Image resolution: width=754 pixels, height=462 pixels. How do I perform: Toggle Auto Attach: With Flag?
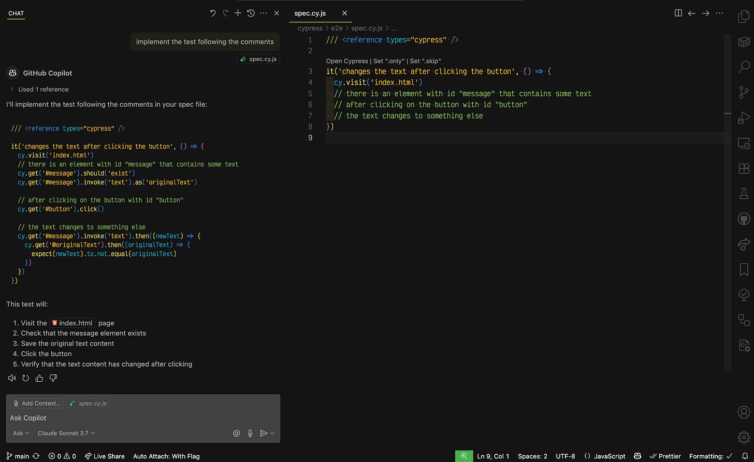point(166,456)
